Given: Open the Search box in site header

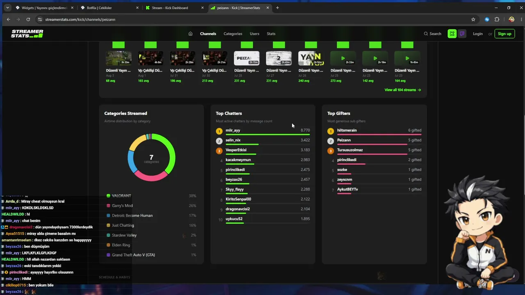Looking at the screenshot, I should 433,34.
